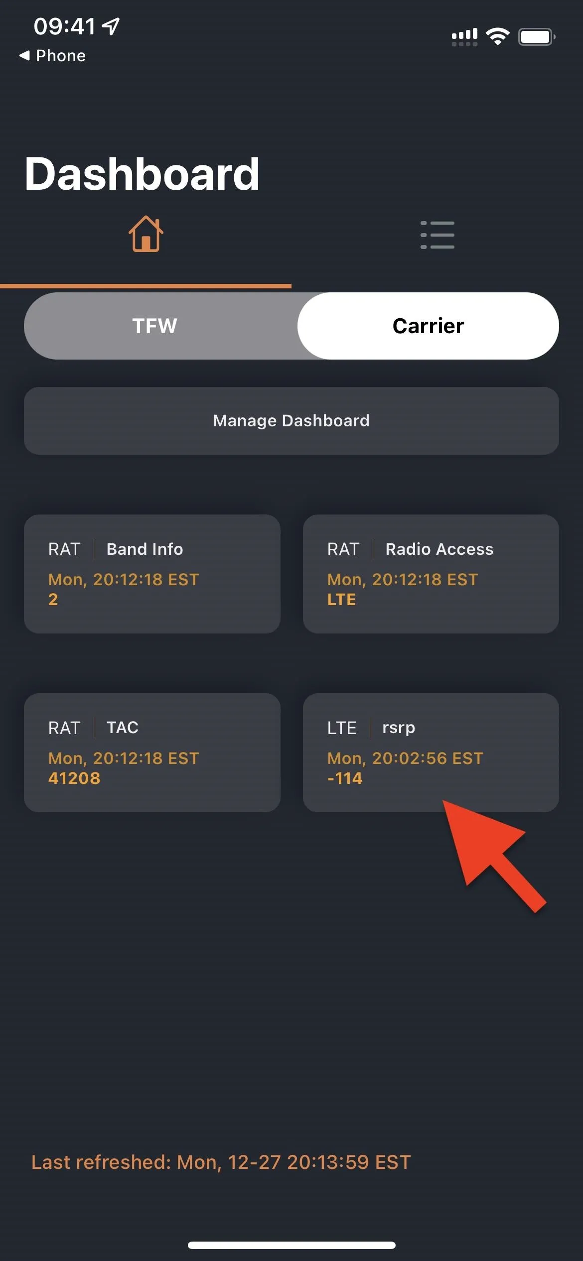Select the TFW segment
Viewport: 583px width, 1261px height.
point(154,326)
